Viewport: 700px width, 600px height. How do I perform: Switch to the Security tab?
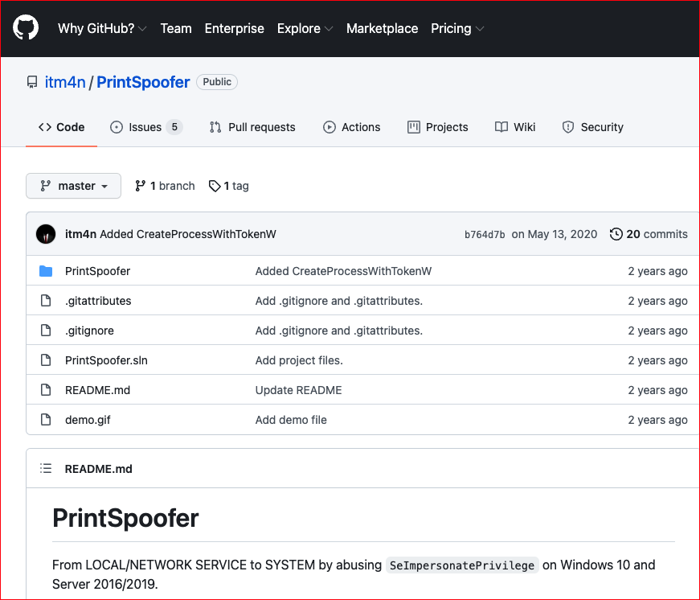click(x=592, y=127)
